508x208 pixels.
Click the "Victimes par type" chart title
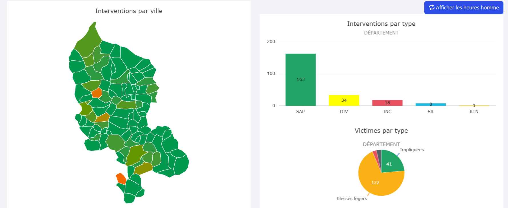coord(381,131)
